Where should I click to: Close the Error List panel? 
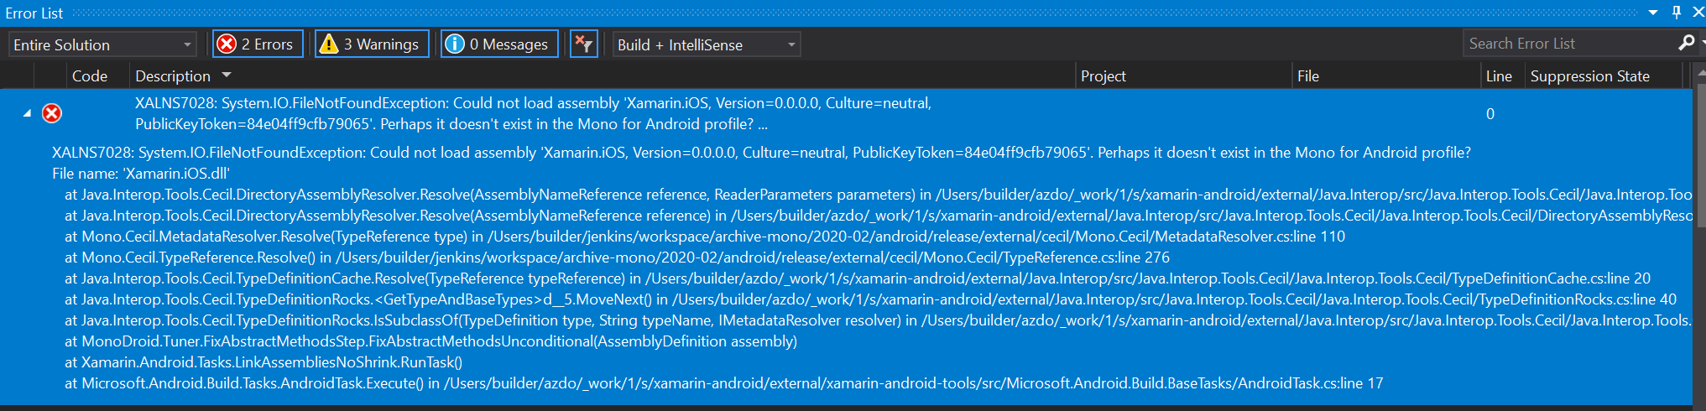pyautogui.click(x=1698, y=13)
